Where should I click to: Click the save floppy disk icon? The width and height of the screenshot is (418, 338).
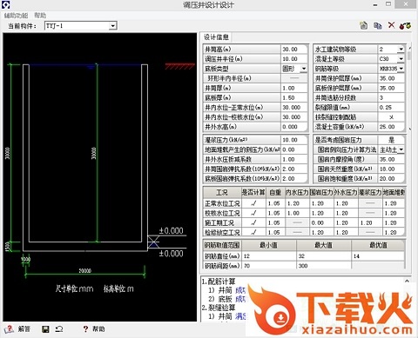pyautogui.click(x=45, y=329)
